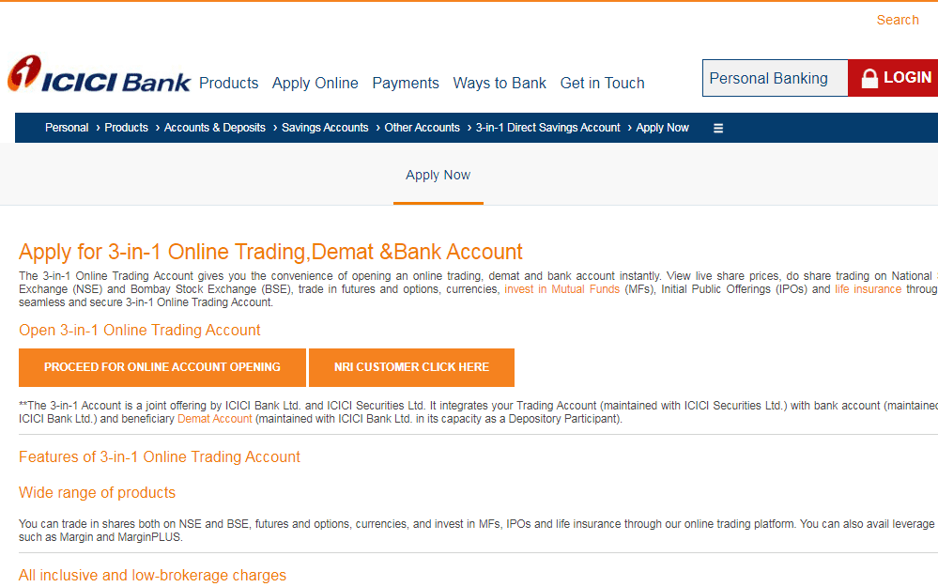The image size is (938, 587).
Task: Go to Other Accounts breadcrumb
Action: 422,128
